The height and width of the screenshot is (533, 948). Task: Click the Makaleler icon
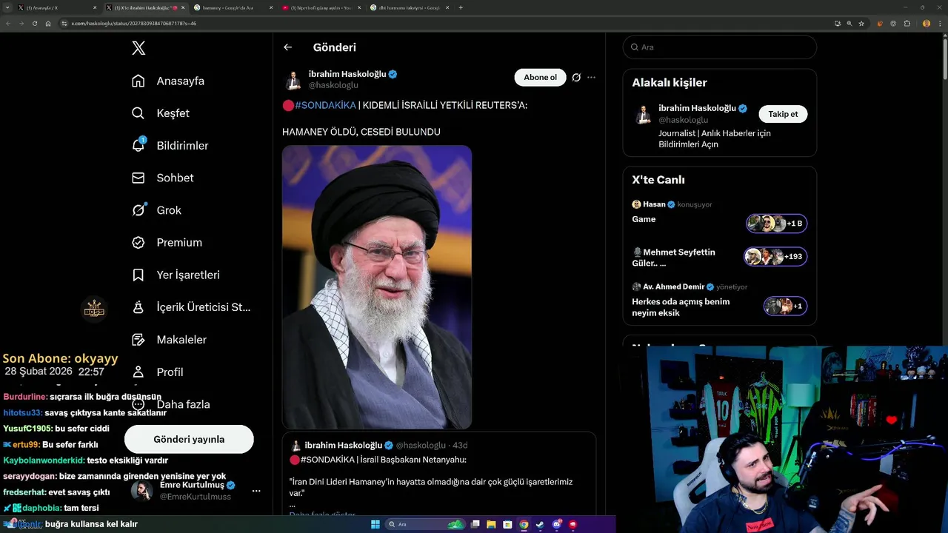pyautogui.click(x=138, y=340)
